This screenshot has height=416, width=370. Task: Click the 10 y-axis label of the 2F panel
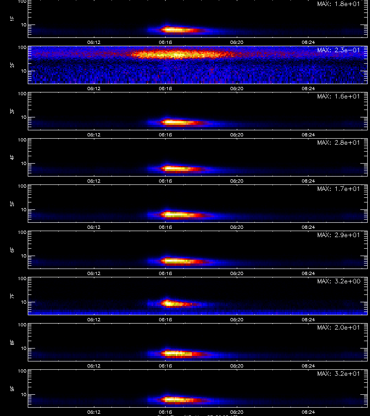coord(24,71)
